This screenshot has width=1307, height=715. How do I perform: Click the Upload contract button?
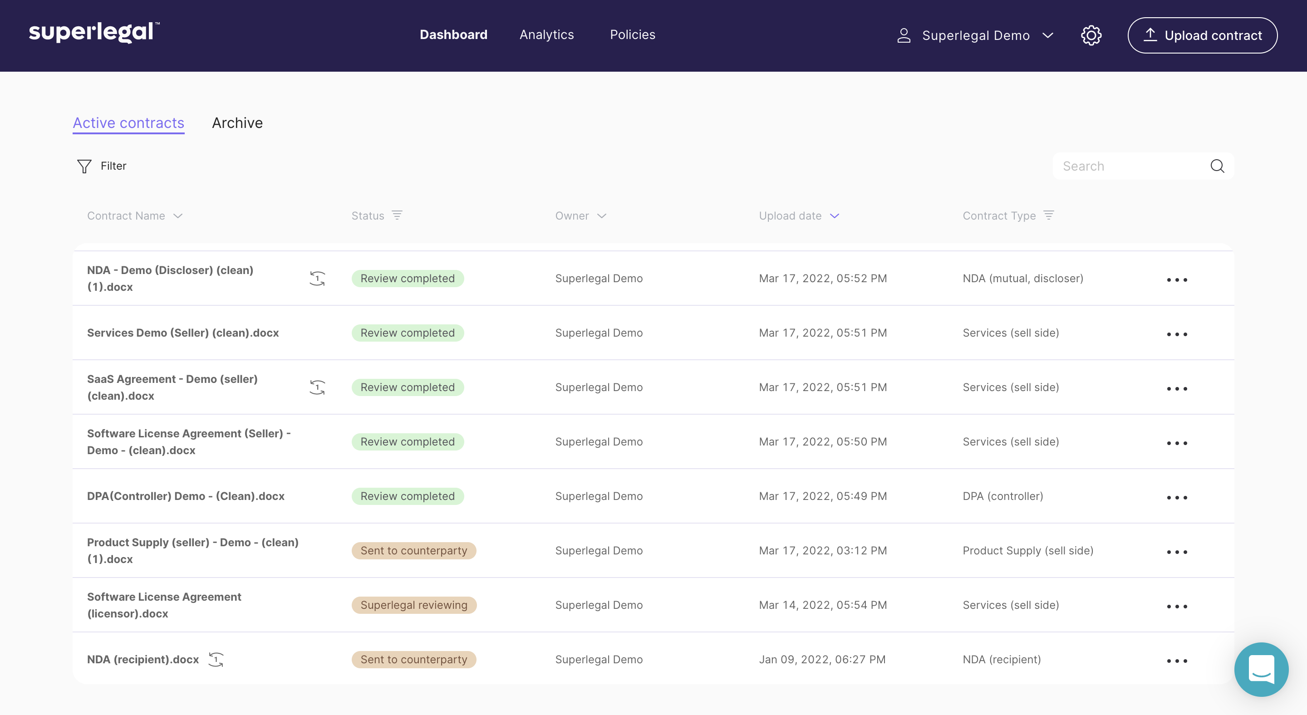point(1202,35)
